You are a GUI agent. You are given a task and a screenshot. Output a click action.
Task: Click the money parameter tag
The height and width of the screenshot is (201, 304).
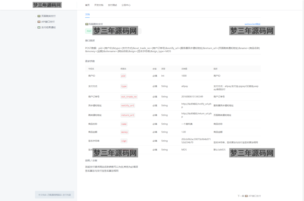pyautogui.click(x=124, y=132)
